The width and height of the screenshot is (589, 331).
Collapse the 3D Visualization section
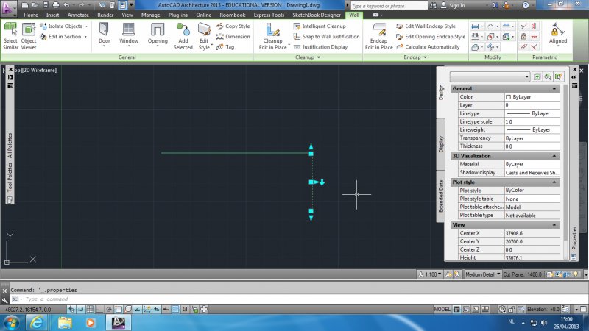554,156
